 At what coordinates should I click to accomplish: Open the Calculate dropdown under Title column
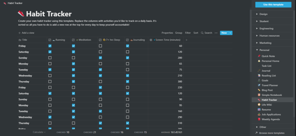[39, 132]
